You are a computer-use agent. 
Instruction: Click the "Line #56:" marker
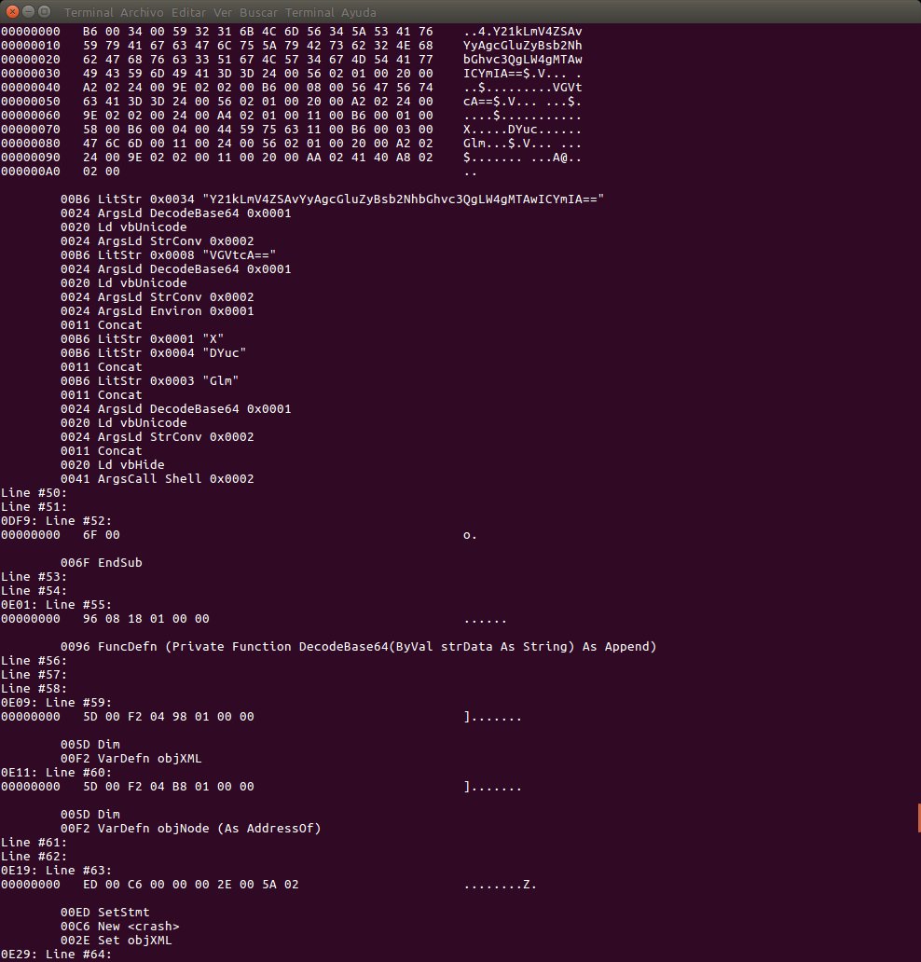click(34, 660)
